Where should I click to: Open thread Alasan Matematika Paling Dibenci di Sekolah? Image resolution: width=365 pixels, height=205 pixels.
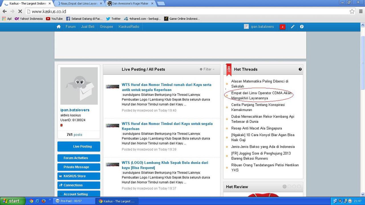(260, 84)
